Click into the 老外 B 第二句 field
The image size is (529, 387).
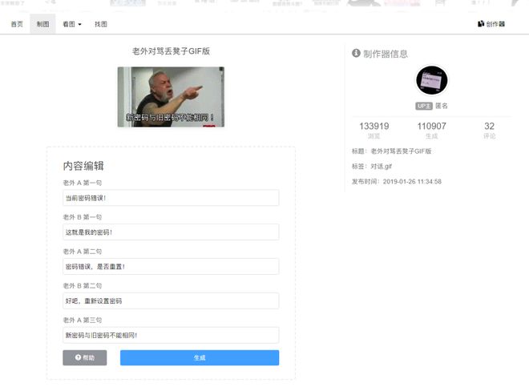(x=171, y=301)
